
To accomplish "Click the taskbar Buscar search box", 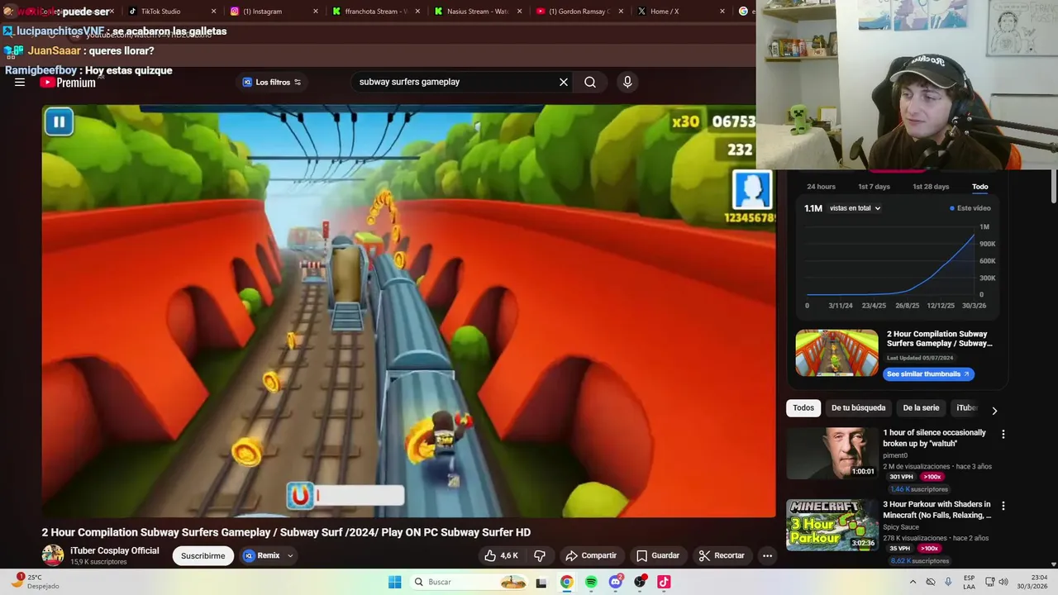I will coord(469,582).
